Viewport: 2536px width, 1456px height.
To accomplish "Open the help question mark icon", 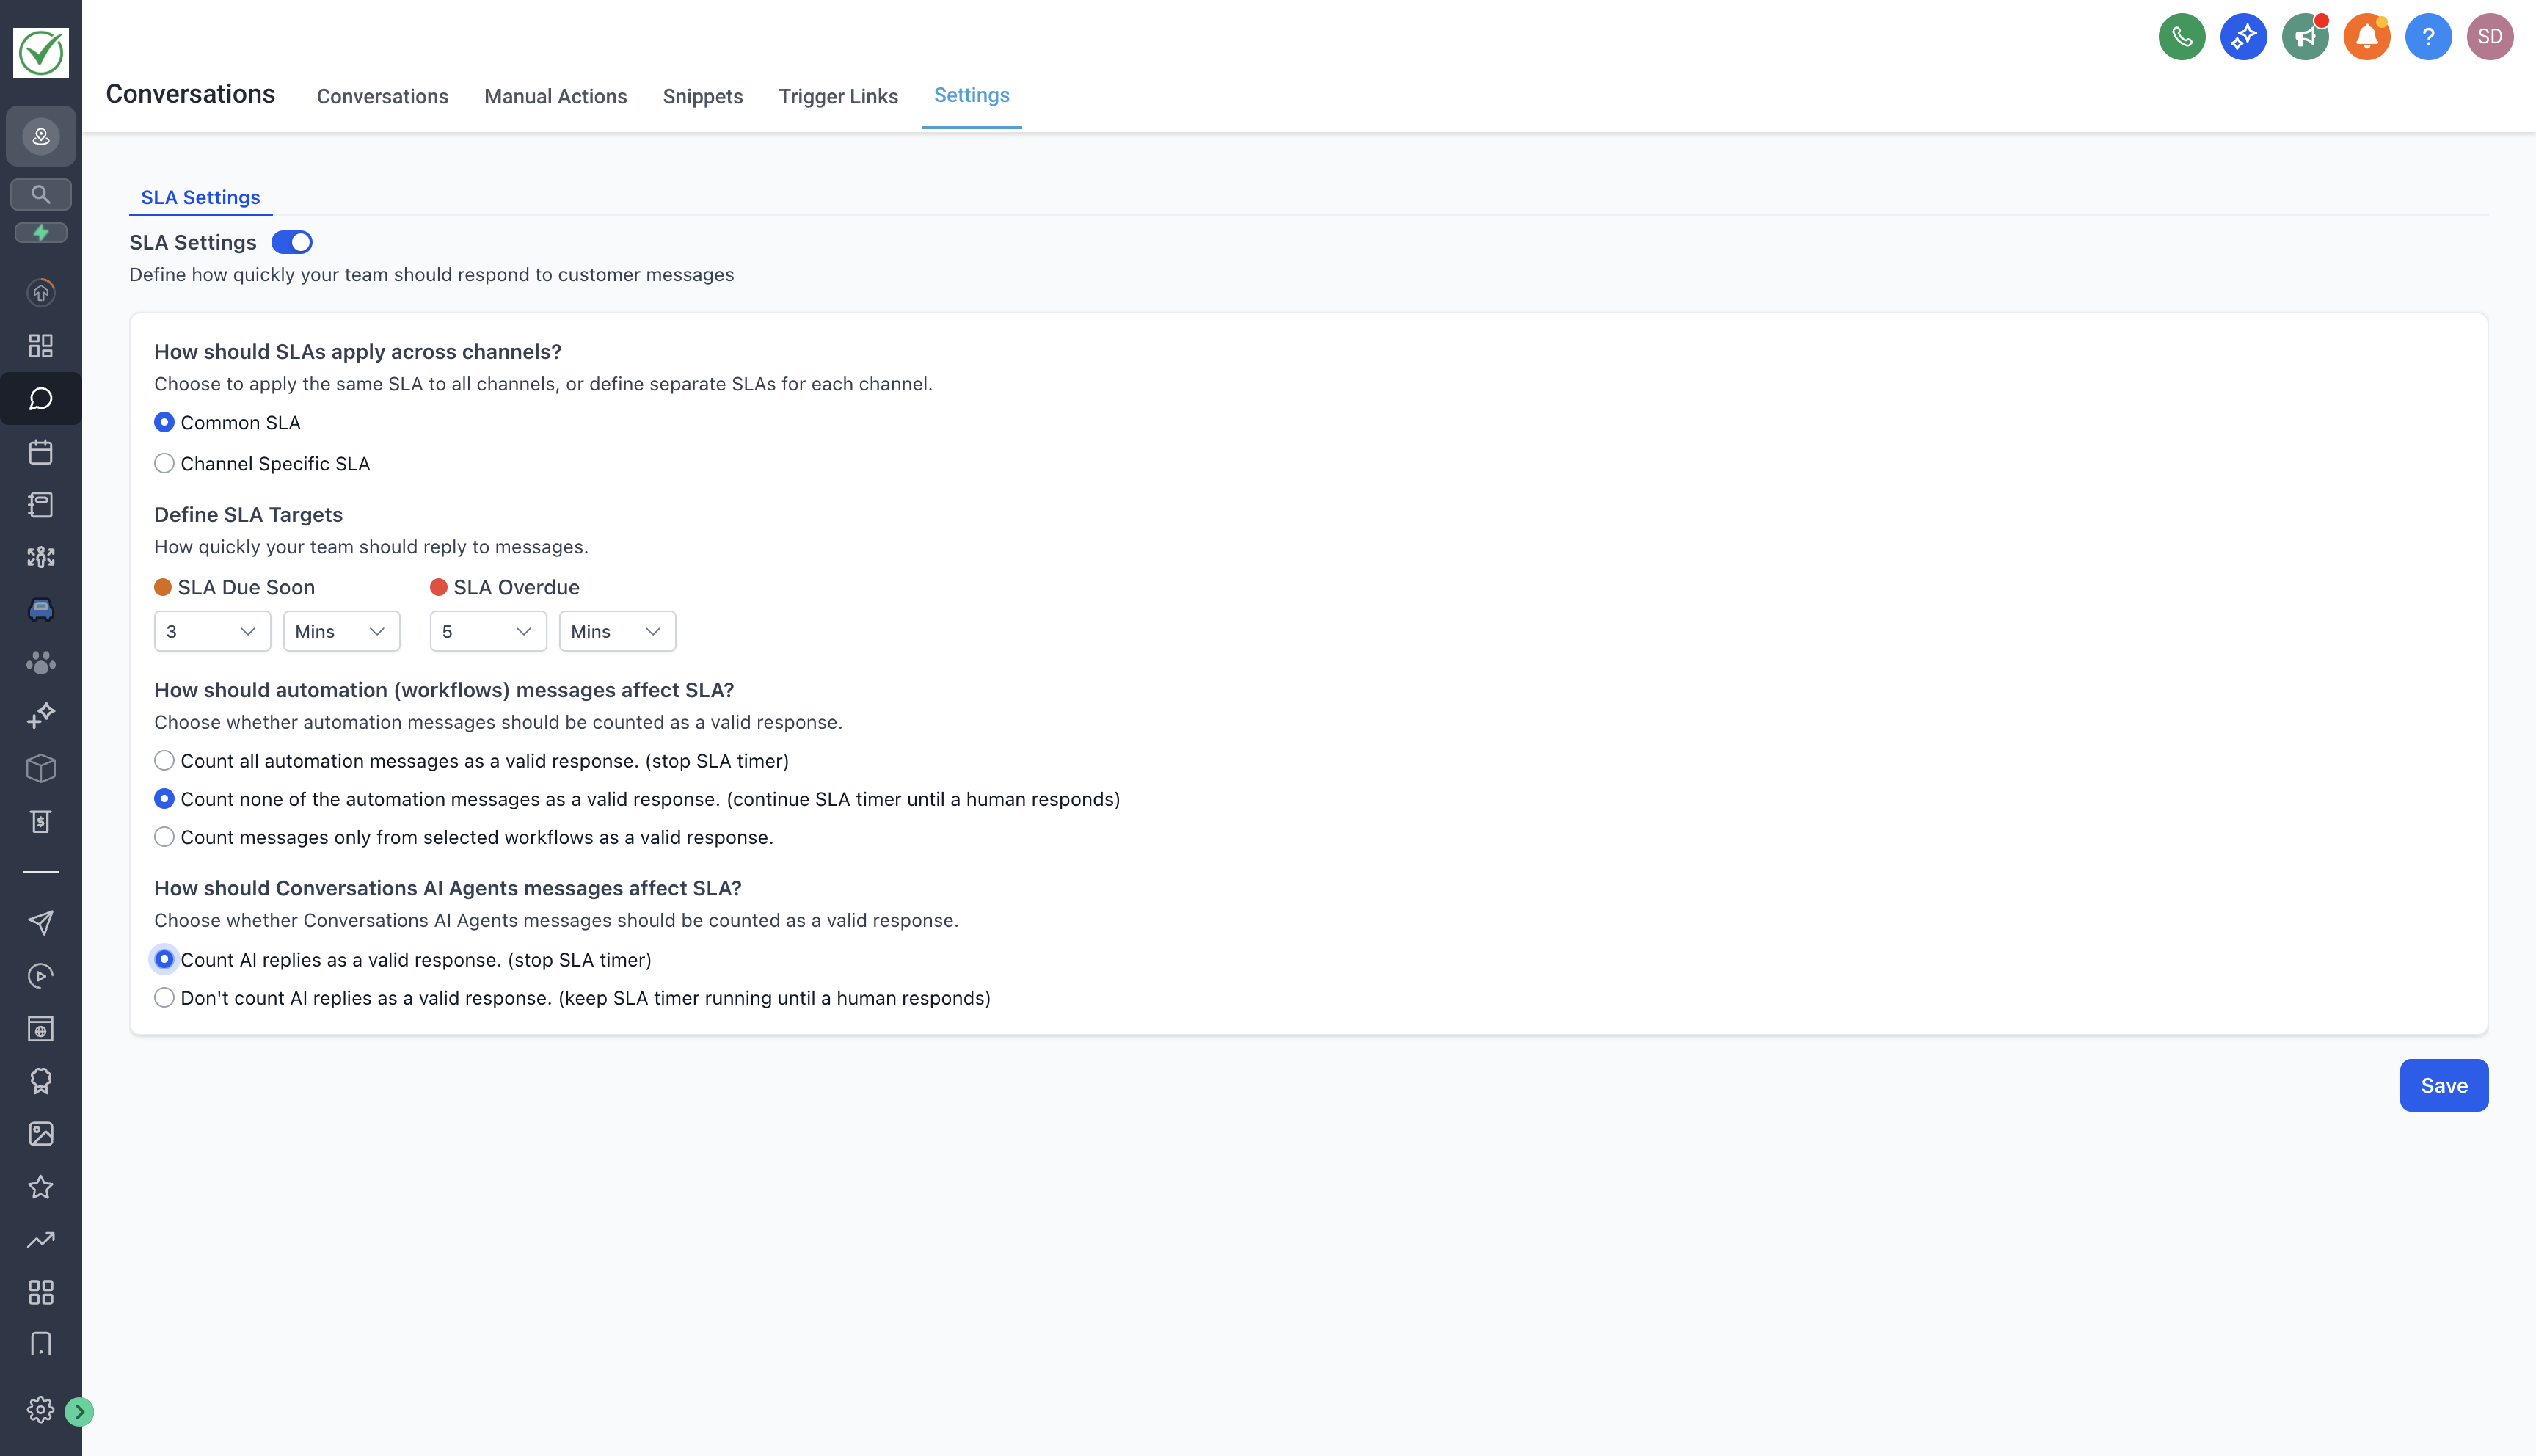I will pos(2428,37).
